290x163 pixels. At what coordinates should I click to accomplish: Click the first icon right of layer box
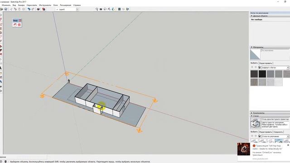point(97,9)
